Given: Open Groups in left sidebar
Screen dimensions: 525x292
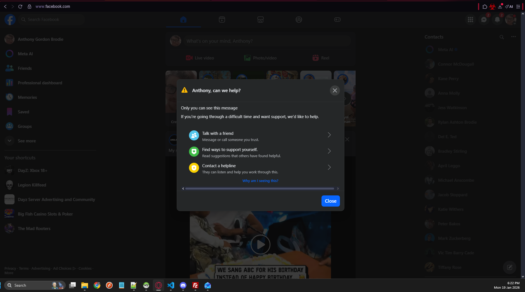Looking at the screenshot, I should [x=50, y=126].
